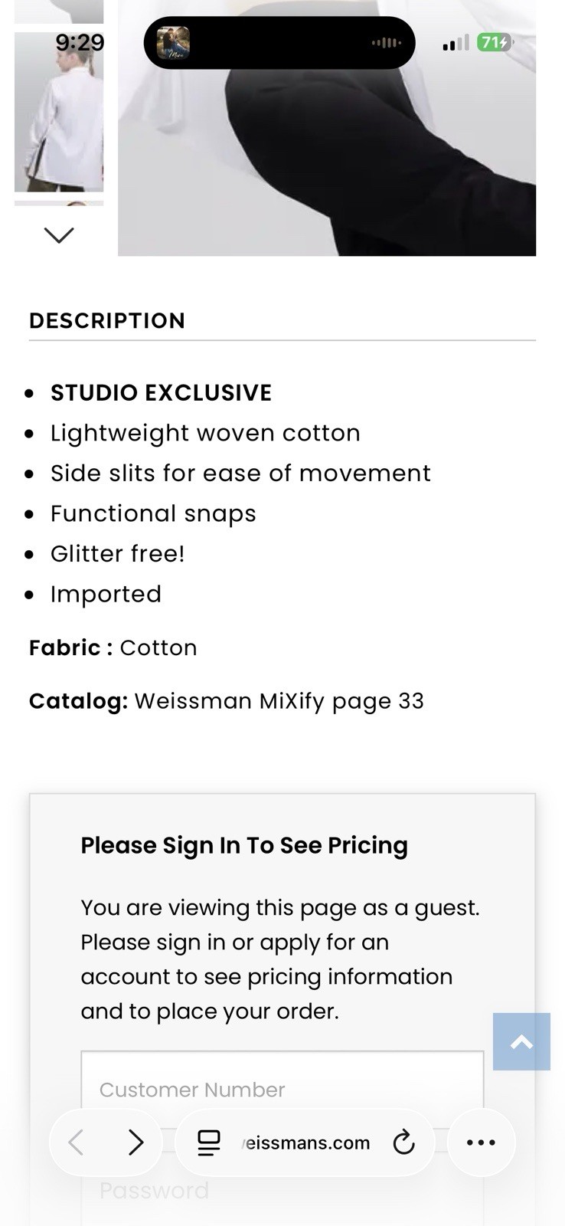Focus the Customer Number field
565x1226 pixels.
point(282,1089)
